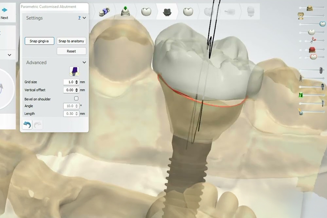Select the purple abutment shoulder icon
The height and width of the screenshot is (218, 327).
74,71
